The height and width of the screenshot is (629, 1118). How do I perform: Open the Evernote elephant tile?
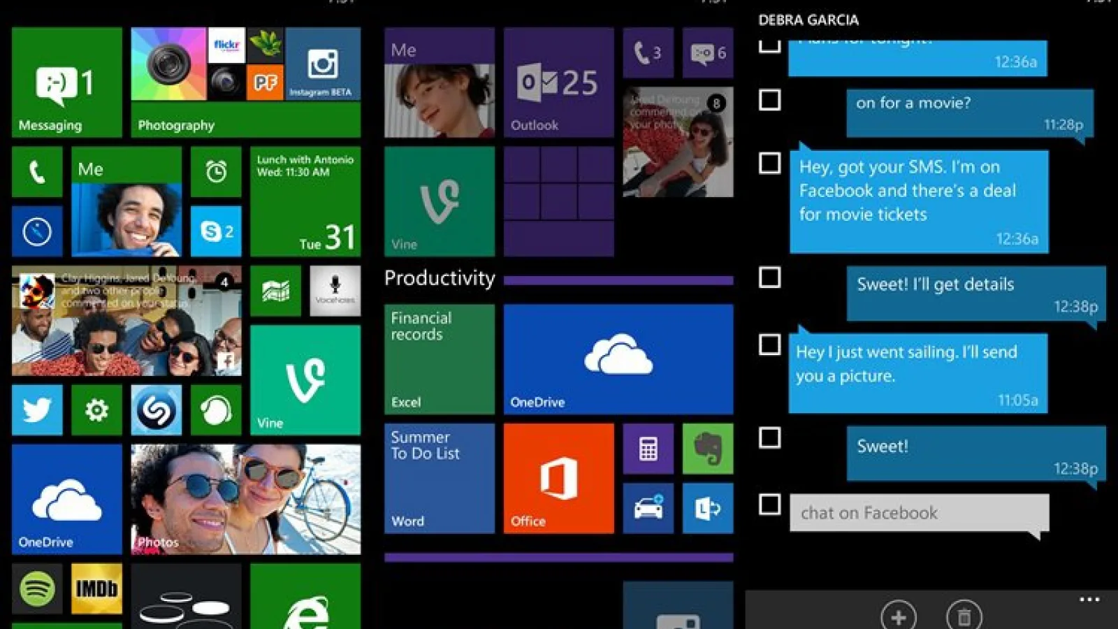pos(708,449)
